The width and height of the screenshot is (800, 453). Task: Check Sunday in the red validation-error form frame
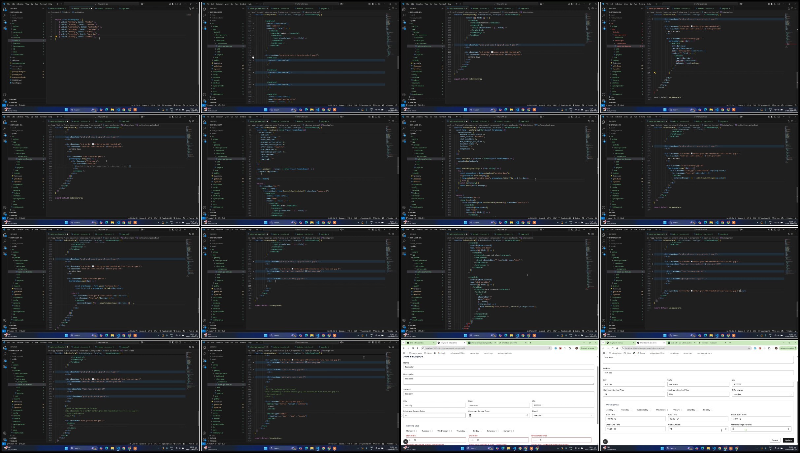coord(512,431)
